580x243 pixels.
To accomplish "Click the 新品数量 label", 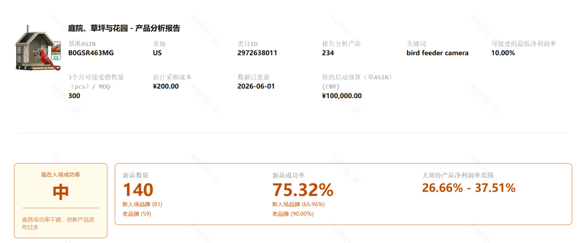I will click(136, 175).
